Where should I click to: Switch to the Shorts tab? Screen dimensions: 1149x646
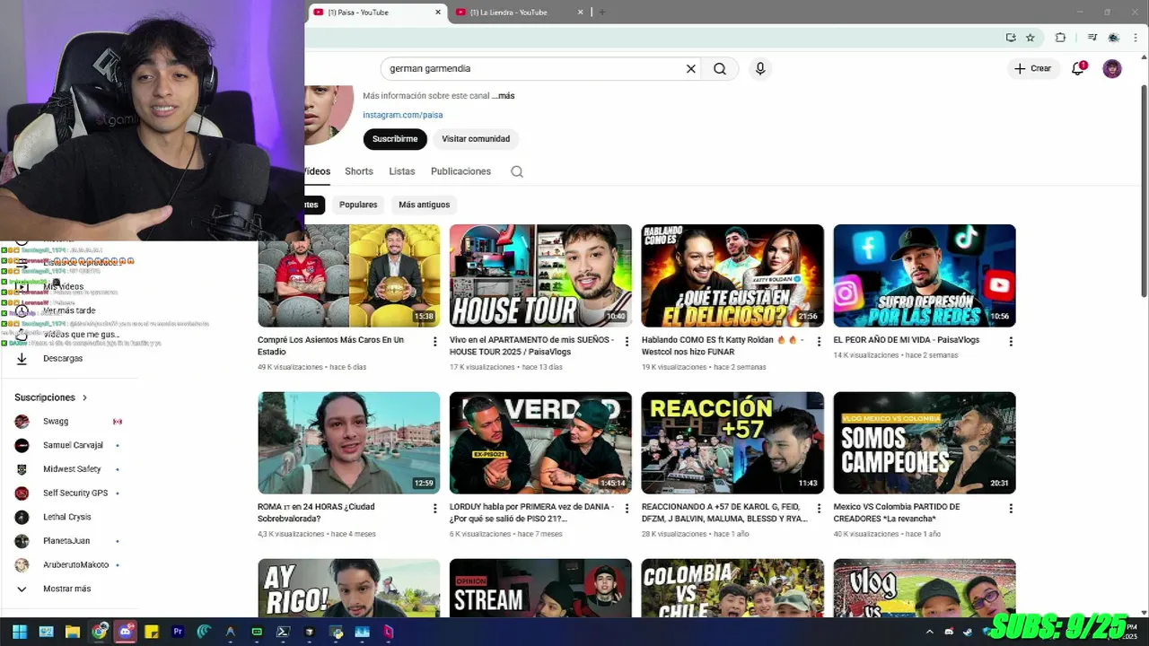[358, 171]
